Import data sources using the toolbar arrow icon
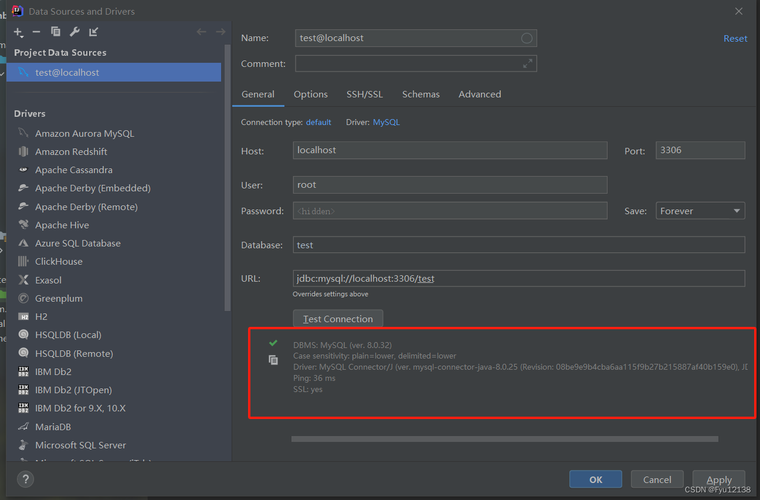Viewport: 760px width, 500px height. (x=93, y=32)
